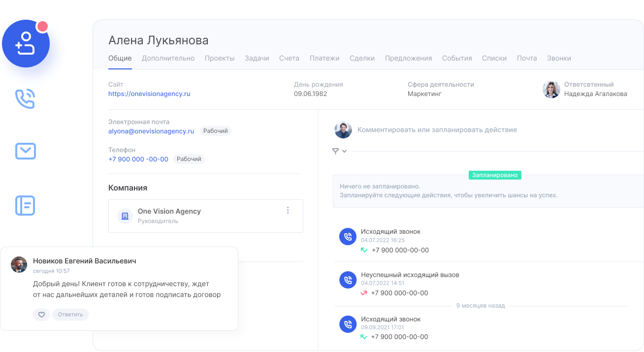Image resolution: width=644 pixels, height=352 pixels.
Task: Click the building icon of One Vision Agency
Action: click(125, 216)
